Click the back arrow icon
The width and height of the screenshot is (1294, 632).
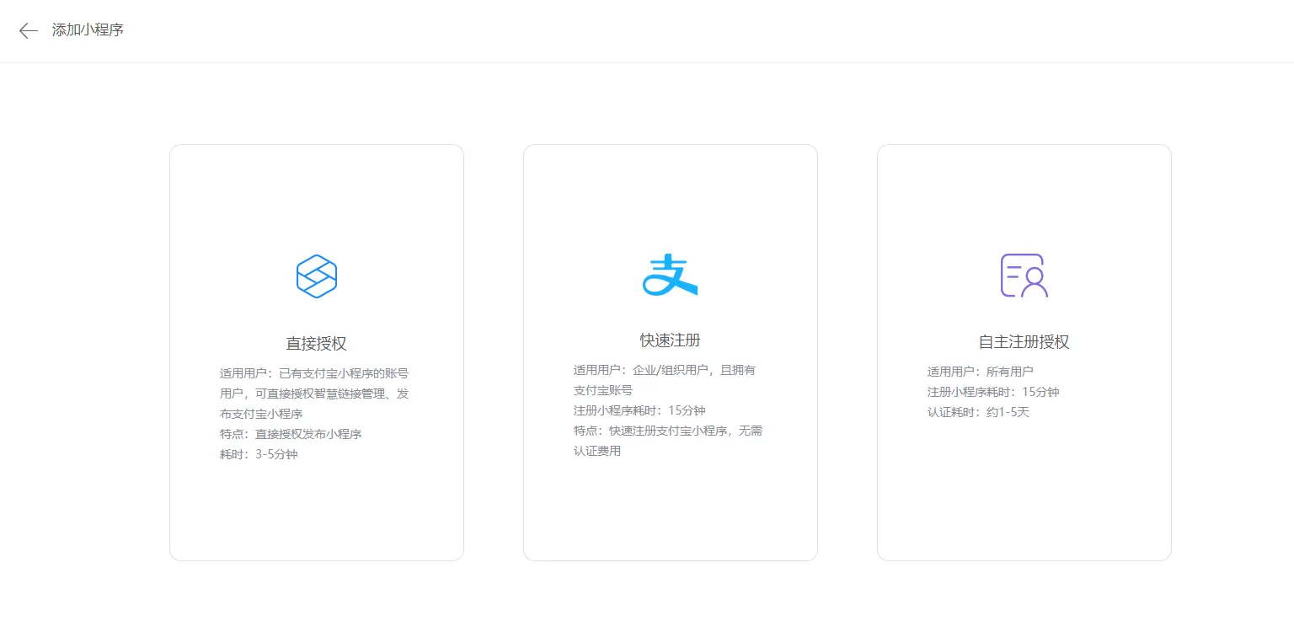point(29,31)
